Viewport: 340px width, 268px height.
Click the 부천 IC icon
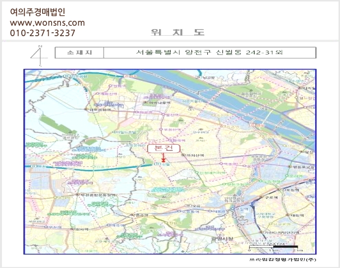33,166
